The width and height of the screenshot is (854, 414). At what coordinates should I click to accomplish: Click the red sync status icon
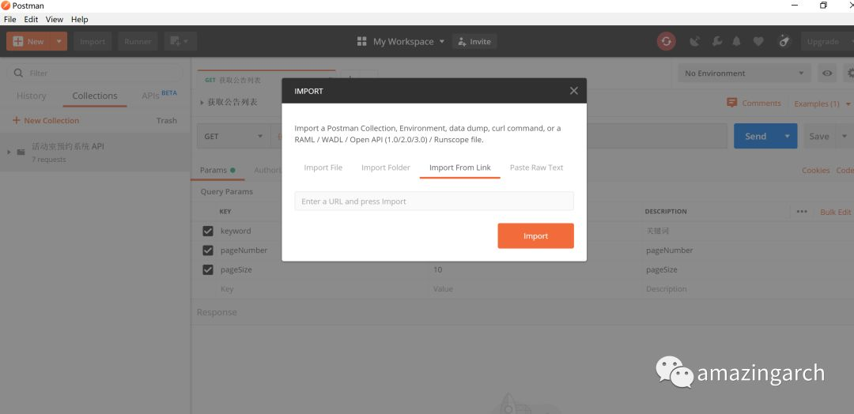click(666, 41)
